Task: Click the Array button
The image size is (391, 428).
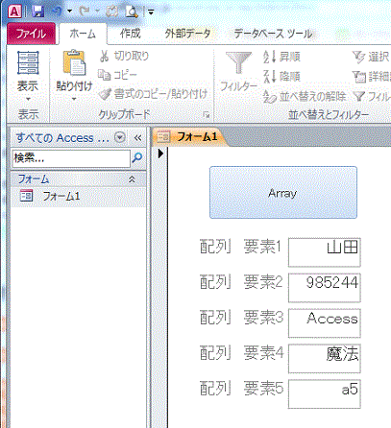Action: (283, 193)
